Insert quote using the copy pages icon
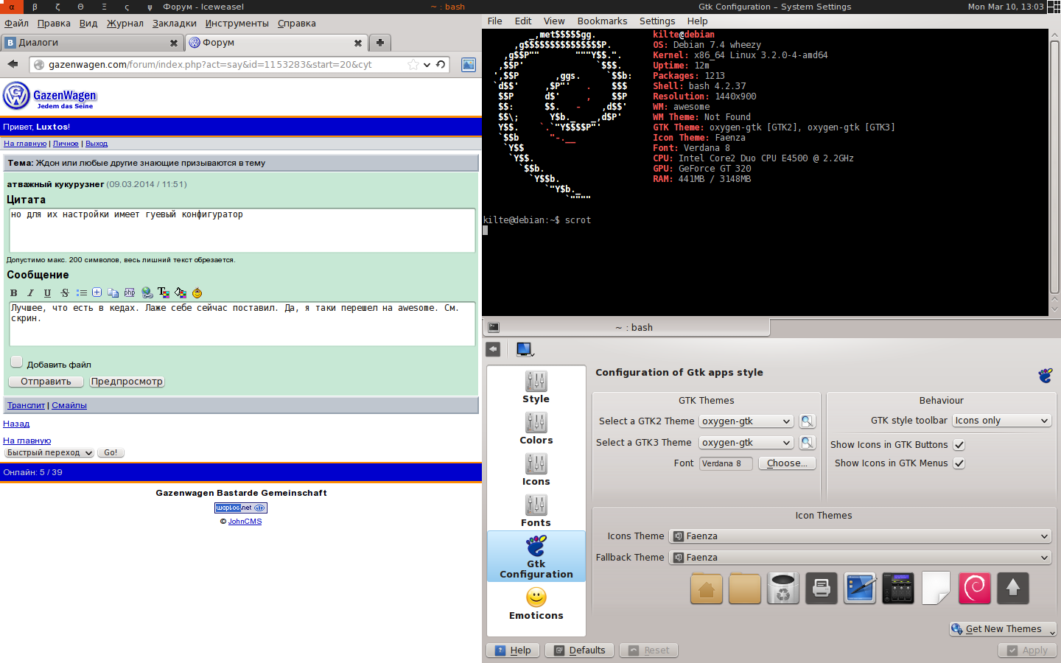The image size is (1061, 663). click(113, 292)
